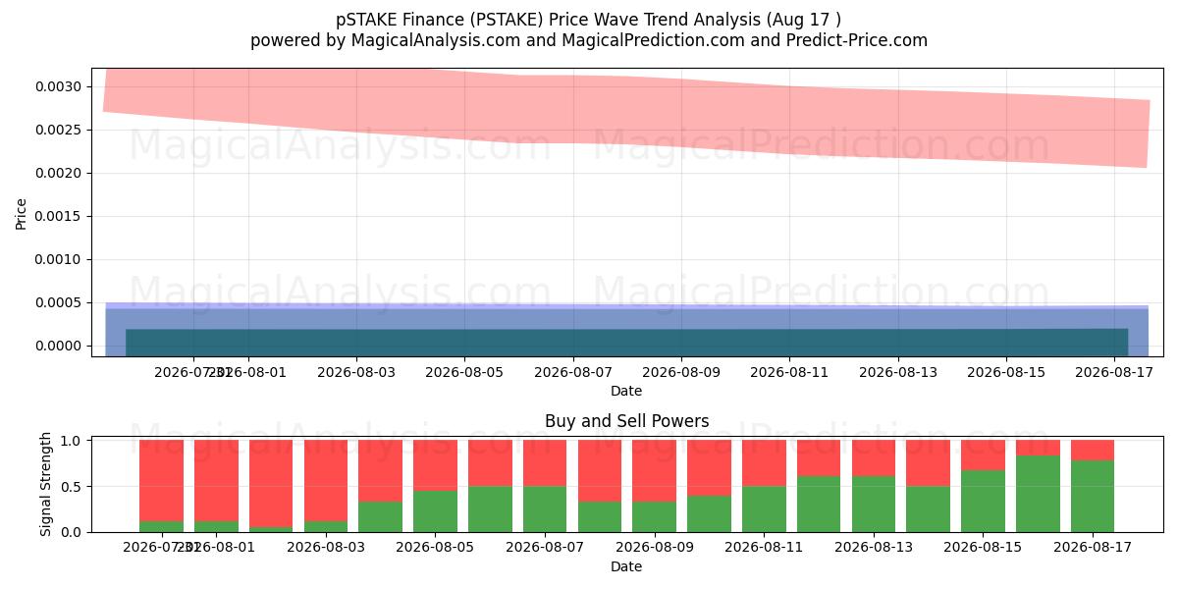Click 2026-08-11 date tick under Buy and Sell chart

tap(764, 548)
